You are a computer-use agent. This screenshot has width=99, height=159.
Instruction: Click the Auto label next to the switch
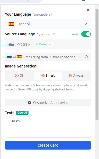pyautogui.click(x=76, y=34)
